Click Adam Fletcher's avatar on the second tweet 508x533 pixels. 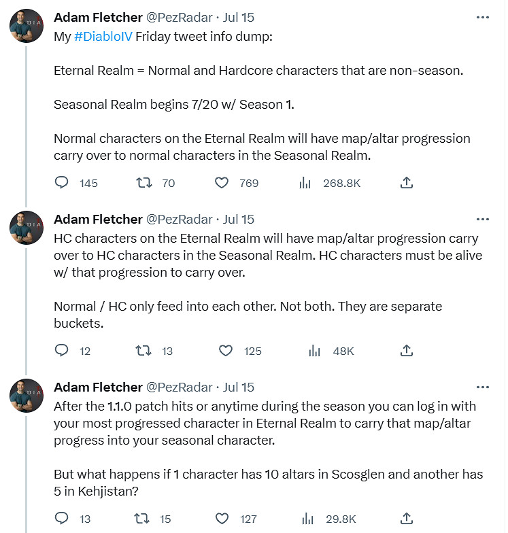click(x=27, y=228)
